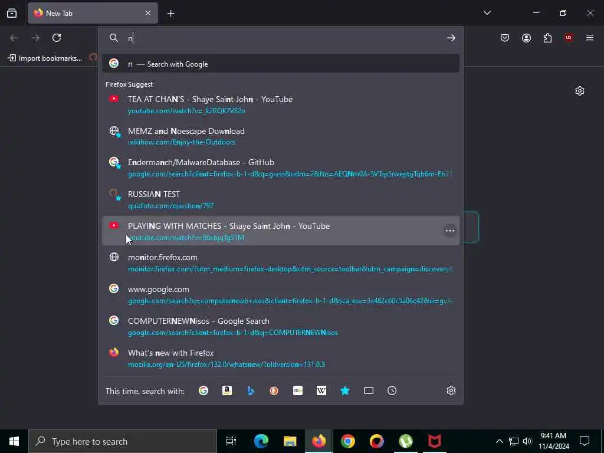Click youtube.com/watch?v=_k2RQK7V82o URL text
Image resolution: width=604 pixels, height=453 pixels.
coord(186,111)
